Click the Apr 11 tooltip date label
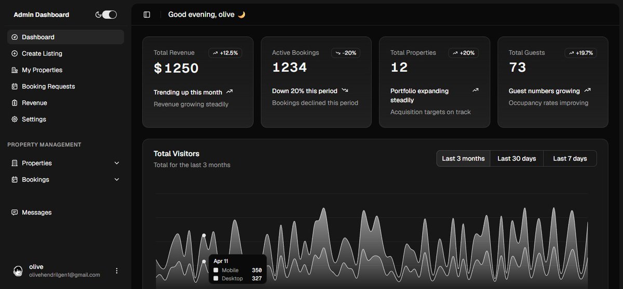Screen dimensions: 623x289 [x=221, y=261]
